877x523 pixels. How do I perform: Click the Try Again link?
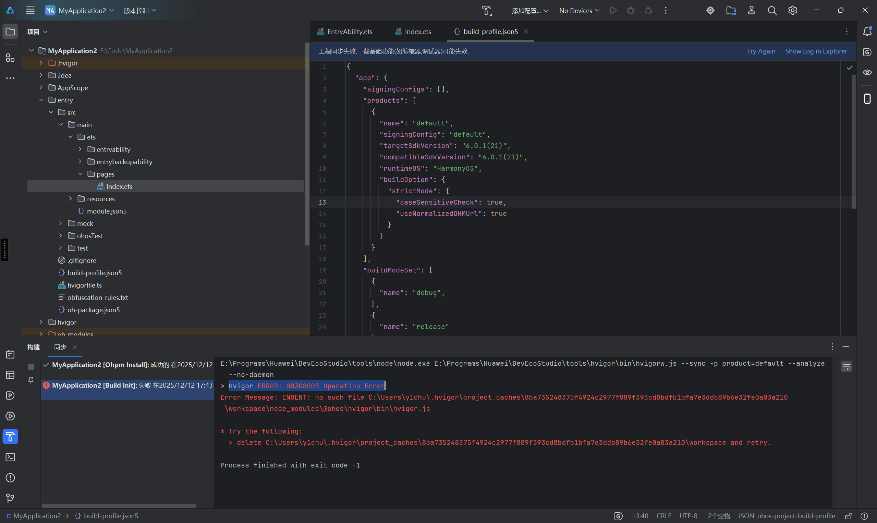click(x=761, y=51)
